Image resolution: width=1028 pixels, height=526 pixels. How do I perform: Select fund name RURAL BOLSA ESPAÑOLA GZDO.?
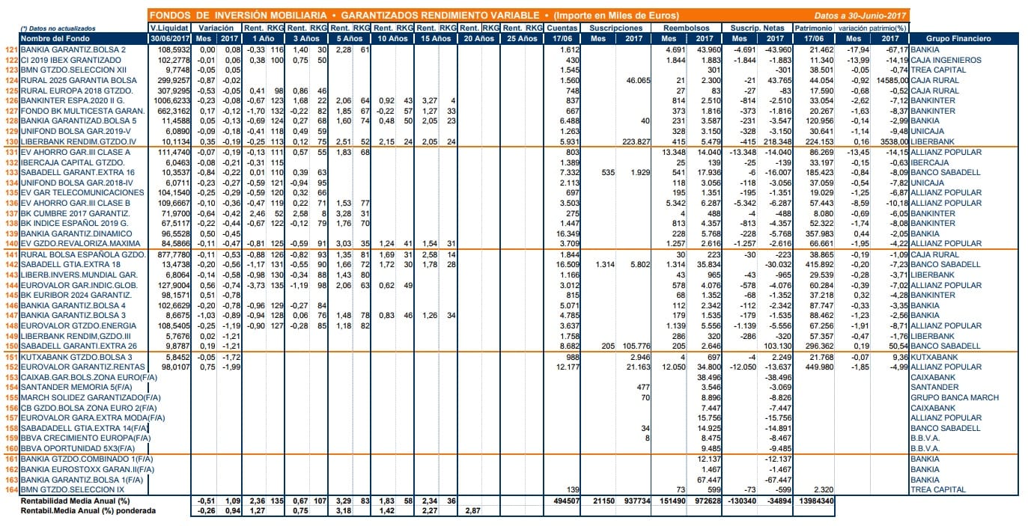click(83, 255)
